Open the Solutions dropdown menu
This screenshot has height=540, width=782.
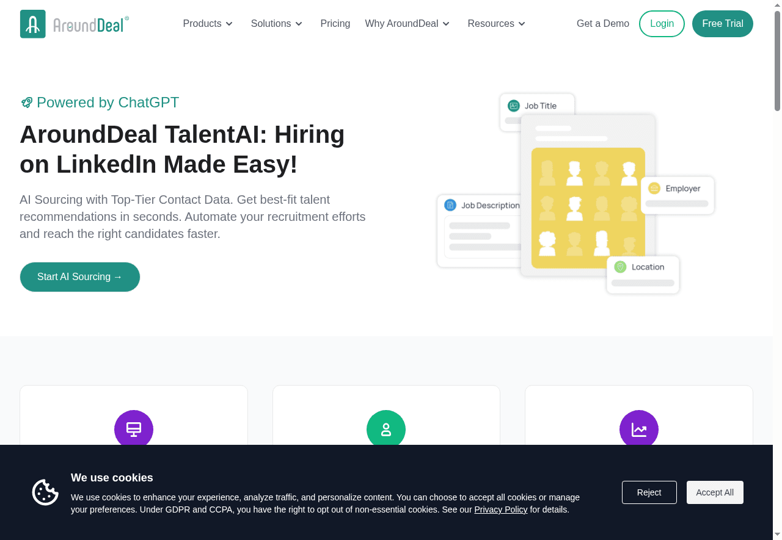[276, 24]
